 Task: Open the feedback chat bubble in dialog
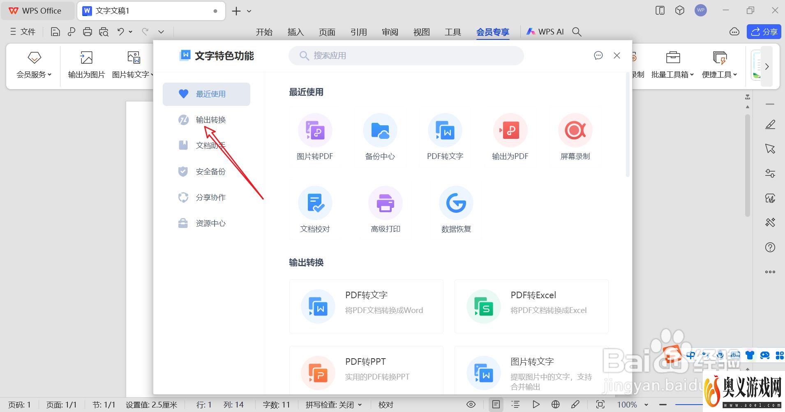point(598,55)
